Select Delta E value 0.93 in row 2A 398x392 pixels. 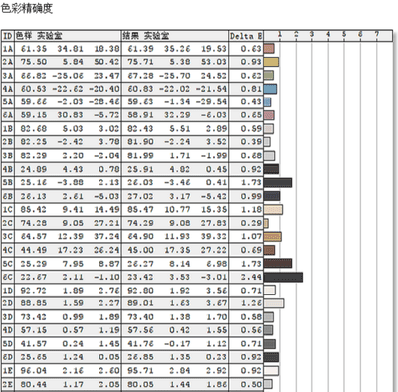coord(251,62)
